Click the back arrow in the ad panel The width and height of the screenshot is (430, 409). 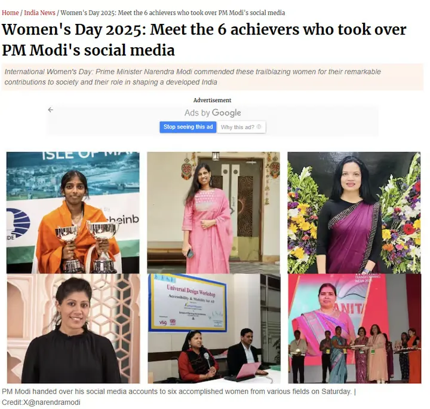pos(50,110)
